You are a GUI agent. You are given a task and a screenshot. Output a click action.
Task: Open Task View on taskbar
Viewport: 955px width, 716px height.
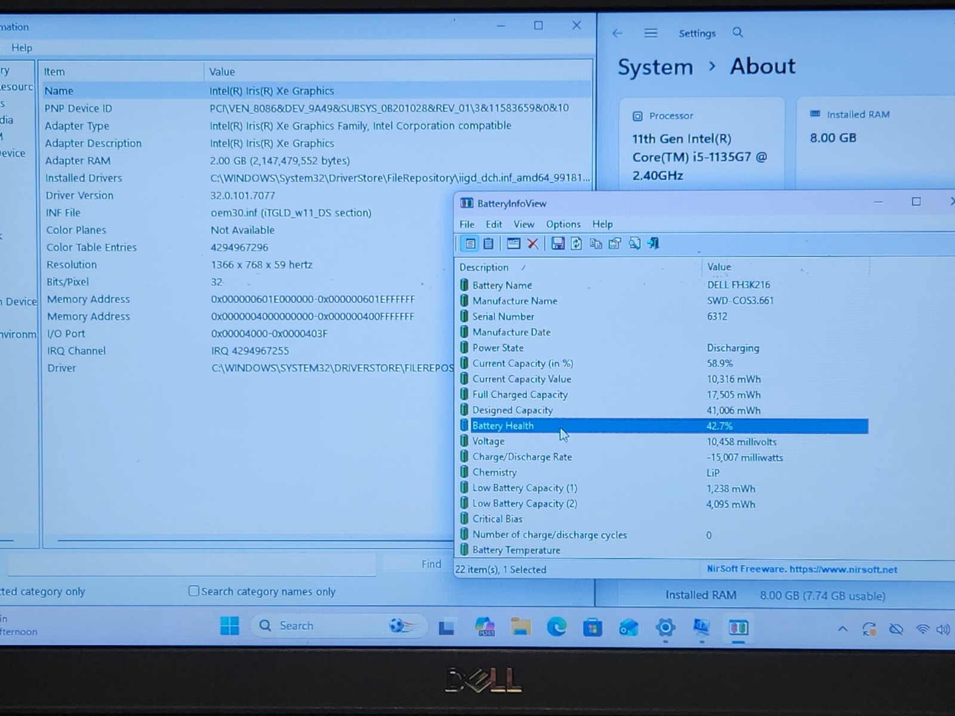(x=446, y=627)
